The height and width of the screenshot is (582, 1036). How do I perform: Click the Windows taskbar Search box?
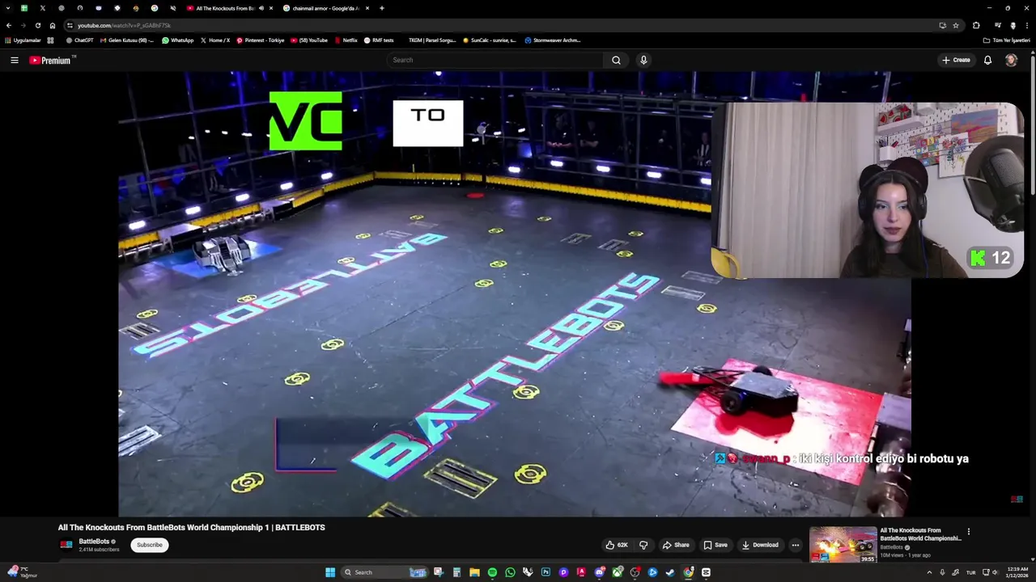[x=384, y=572]
